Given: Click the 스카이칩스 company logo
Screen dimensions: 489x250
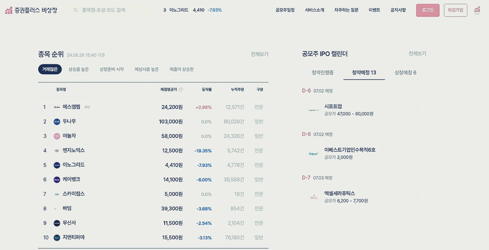Looking at the screenshot, I should [x=57, y=194].
